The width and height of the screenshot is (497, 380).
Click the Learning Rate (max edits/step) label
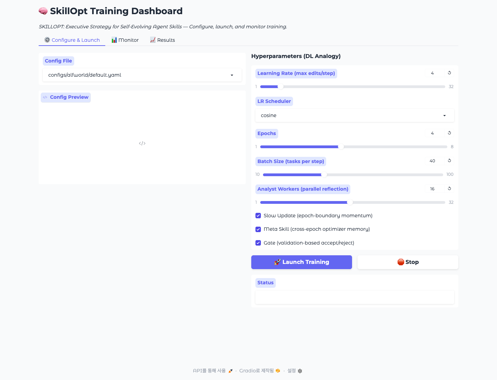click(296, 73)
